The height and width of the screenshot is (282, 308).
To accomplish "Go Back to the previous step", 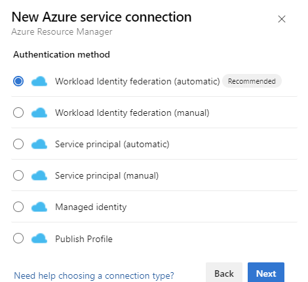I will click(x=224, y=273).
